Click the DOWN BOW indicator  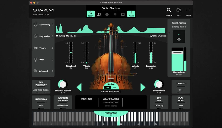tap(87, 99)
